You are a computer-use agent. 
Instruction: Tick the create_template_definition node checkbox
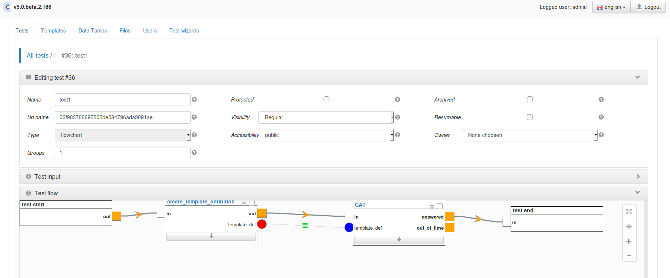pos(252,203)
